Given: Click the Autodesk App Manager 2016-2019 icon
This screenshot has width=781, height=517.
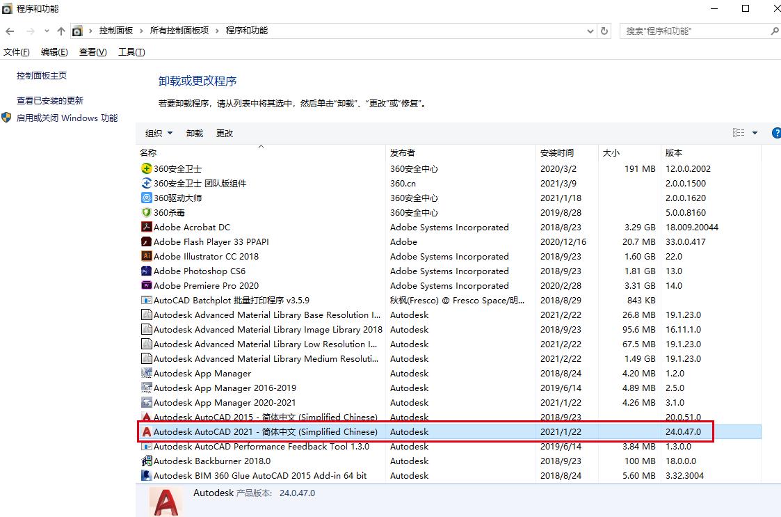Looking at the screenshot, I should coord(147,388).
